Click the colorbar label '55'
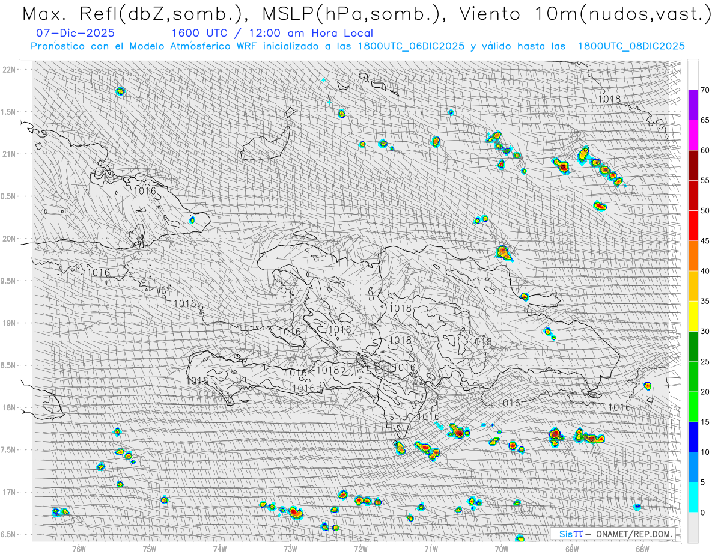 coord(705,180)
